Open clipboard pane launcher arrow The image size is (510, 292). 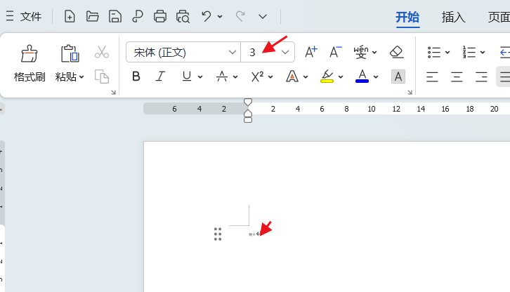[x=113, y=93]
